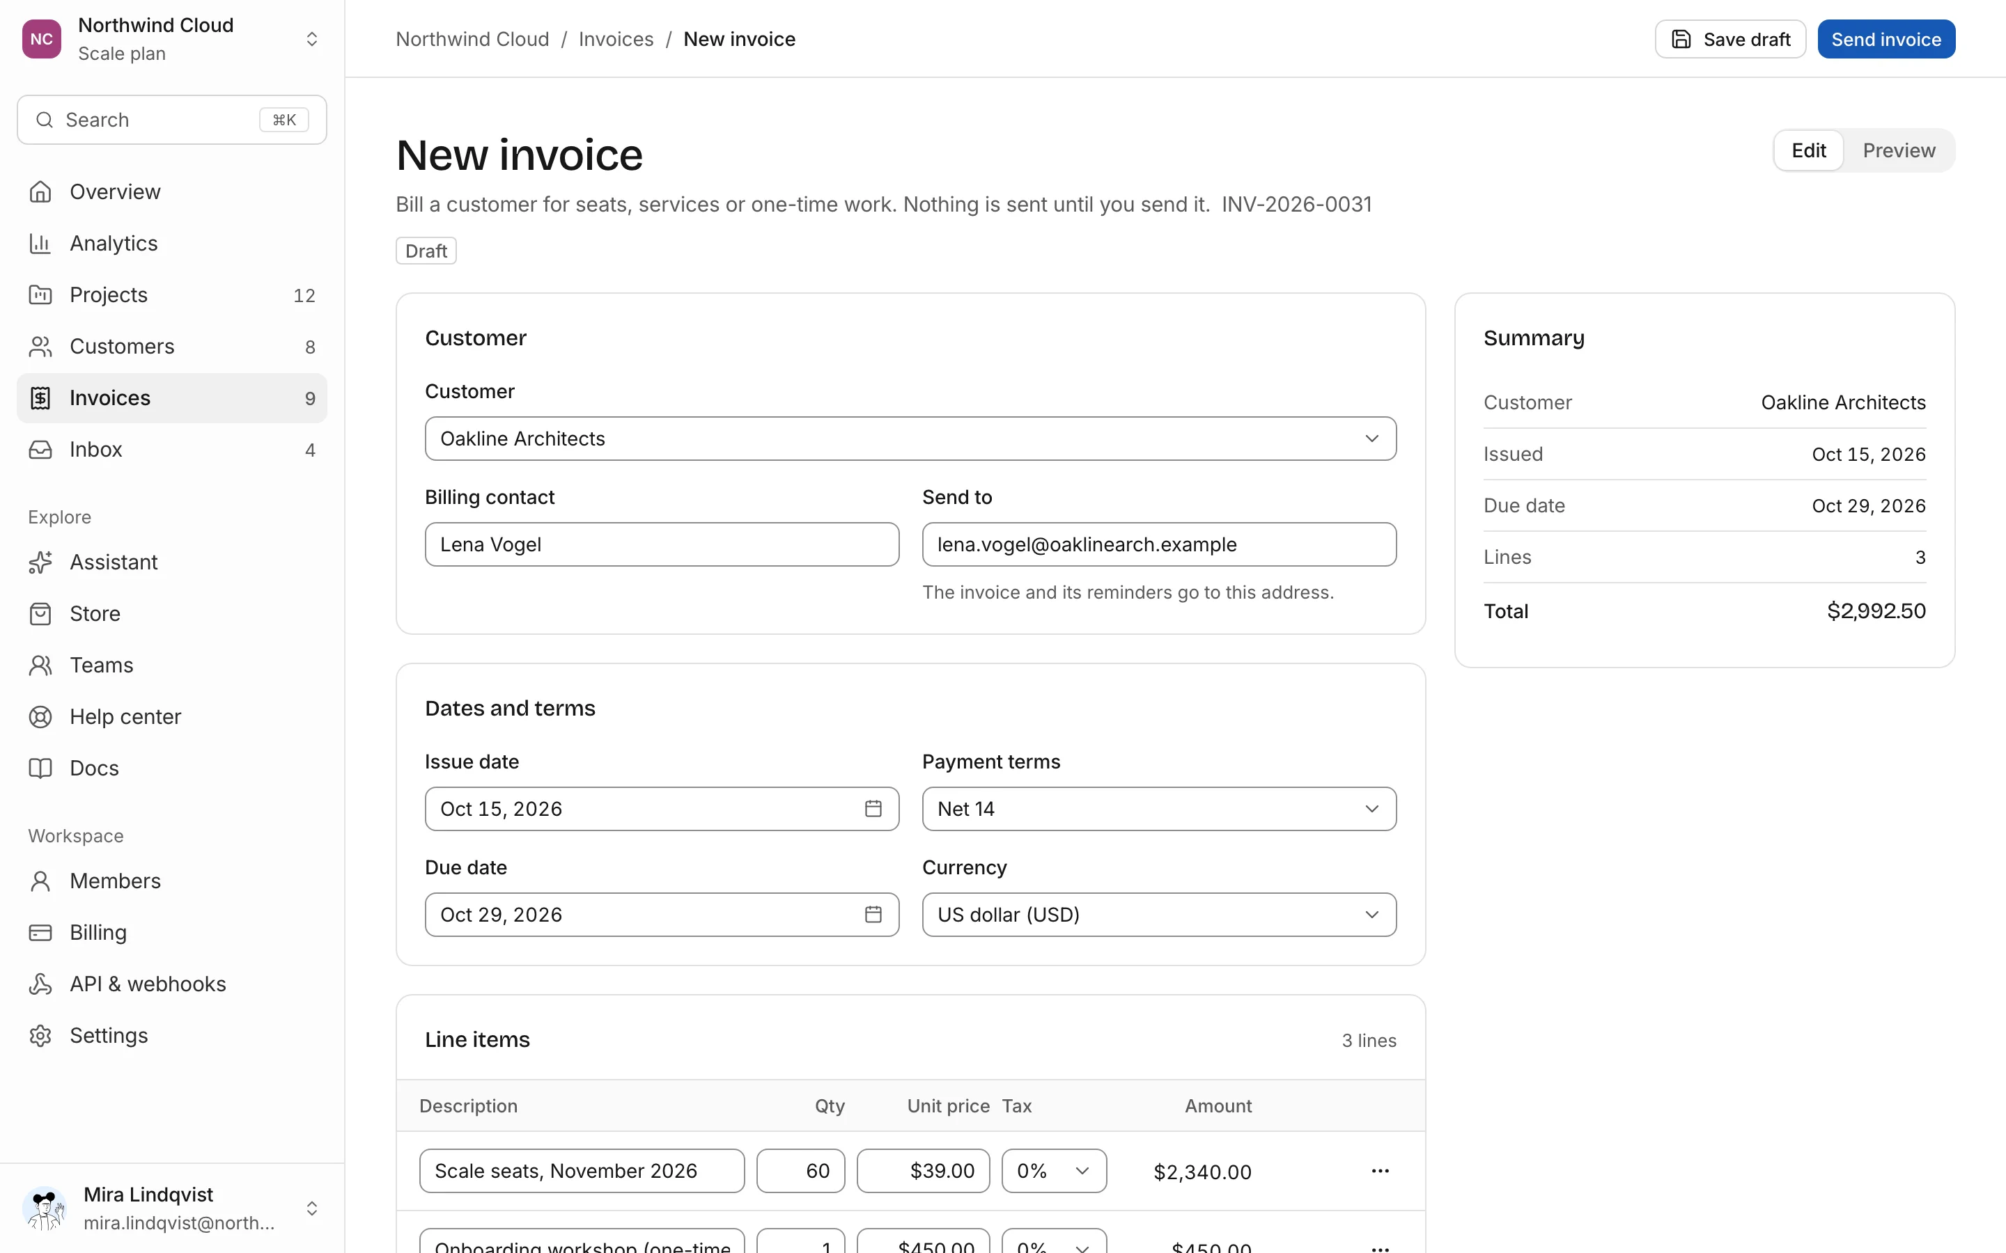Open the Currency US dollar dropdown

point(1159,914)
